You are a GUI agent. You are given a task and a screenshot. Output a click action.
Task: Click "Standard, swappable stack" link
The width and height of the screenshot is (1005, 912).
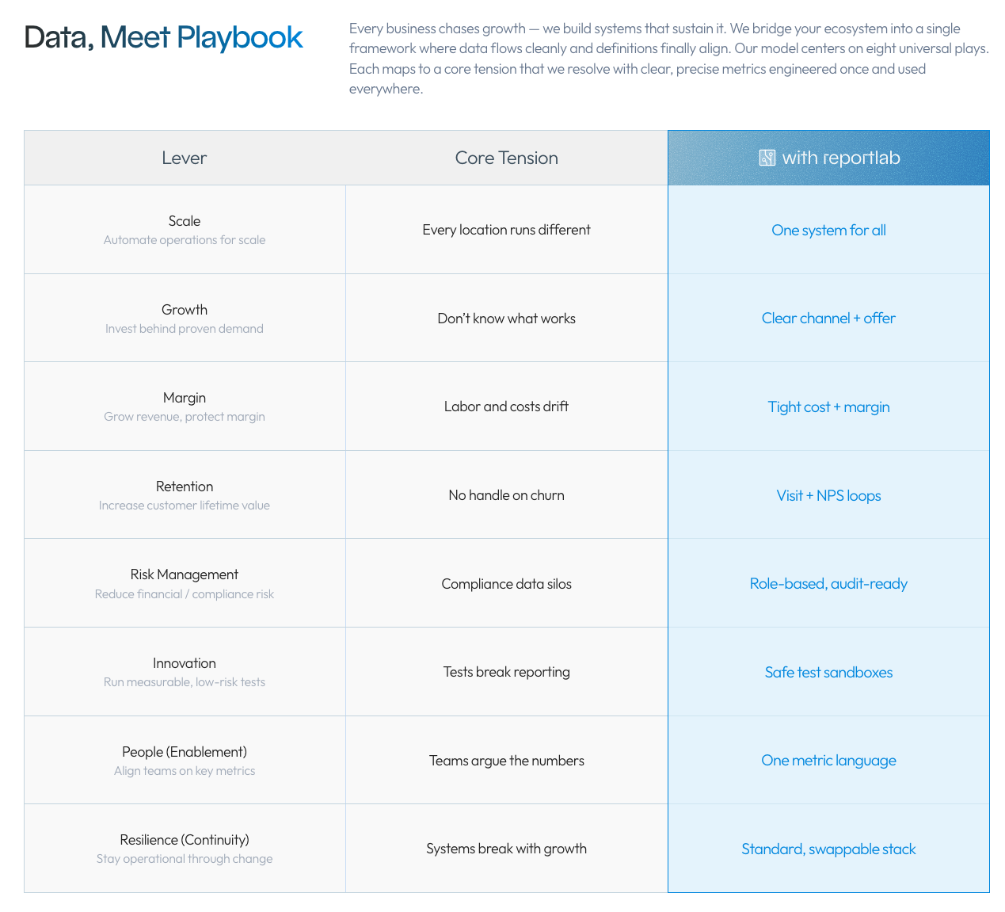[x=828, y=849]
